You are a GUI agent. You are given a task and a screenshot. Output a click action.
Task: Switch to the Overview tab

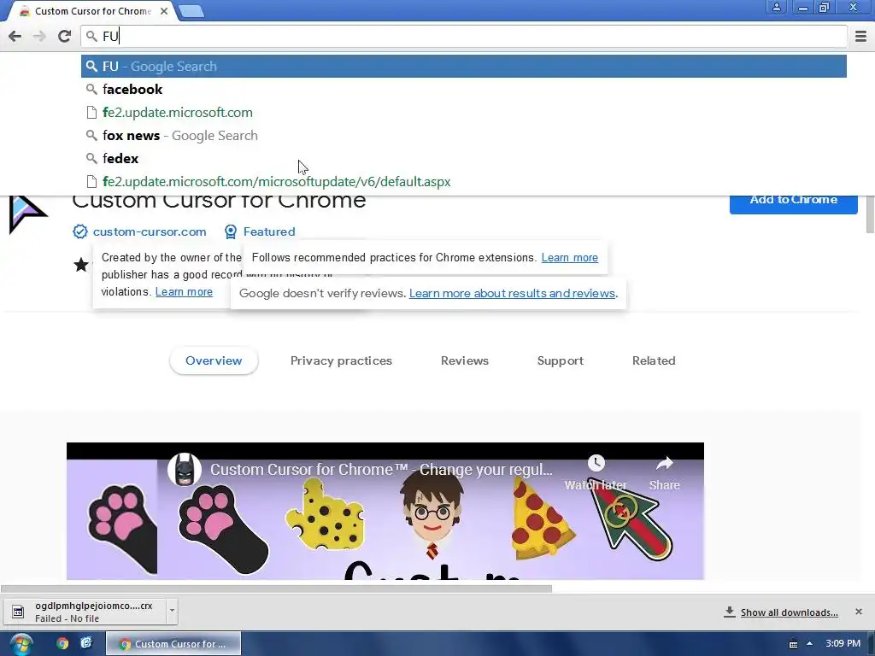[214, 361]
